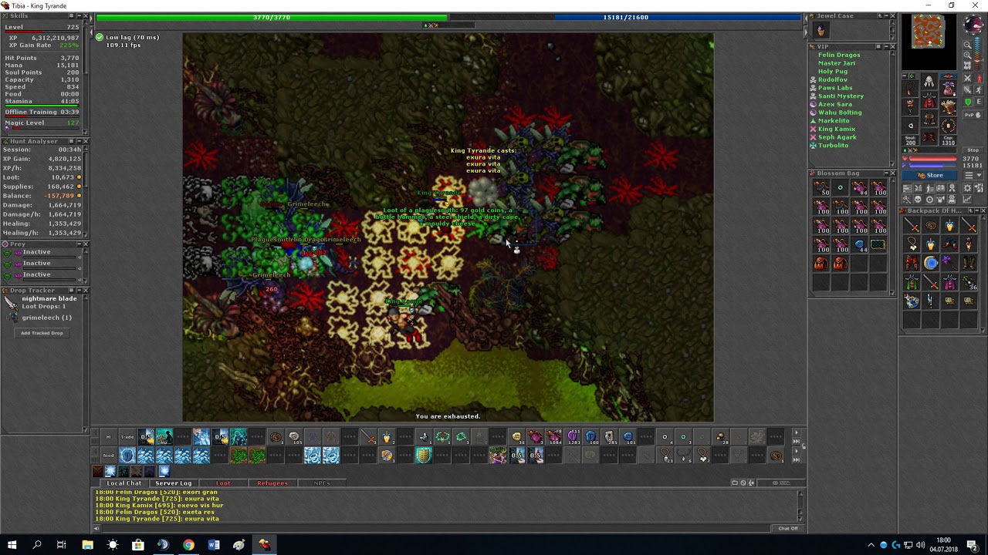This screenshot has width=988, height=555.
Task: Collapse the Blossom Bag panel
Action: [886, 173]
